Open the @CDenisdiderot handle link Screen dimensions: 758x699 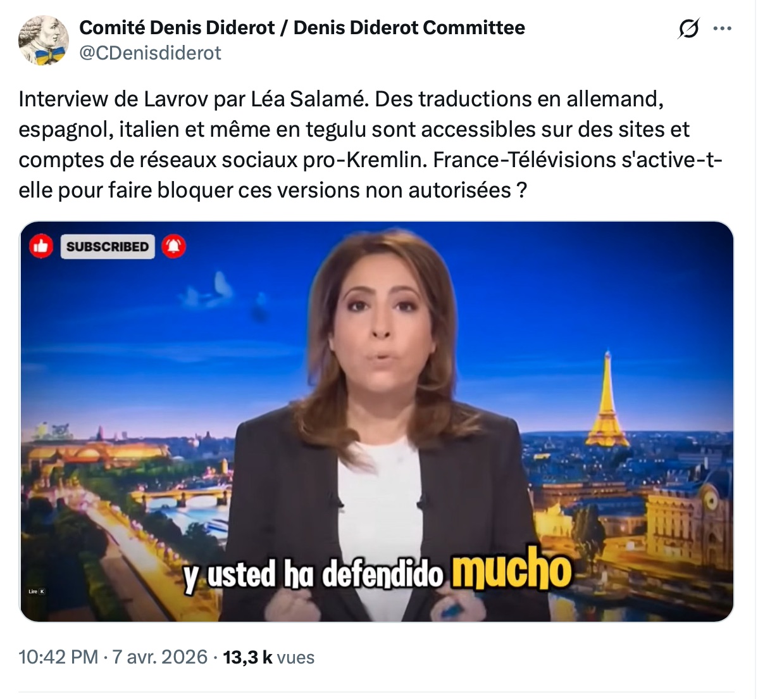[x=150, y=53]
